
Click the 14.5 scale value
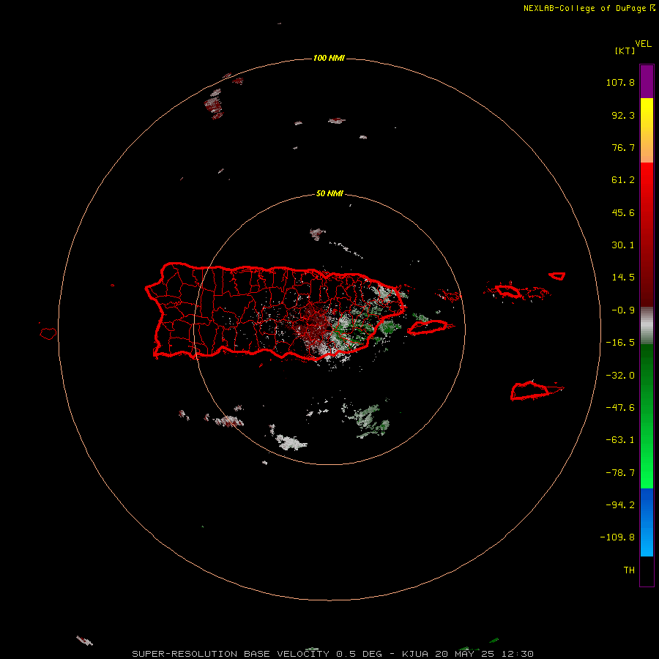[623, 278]
